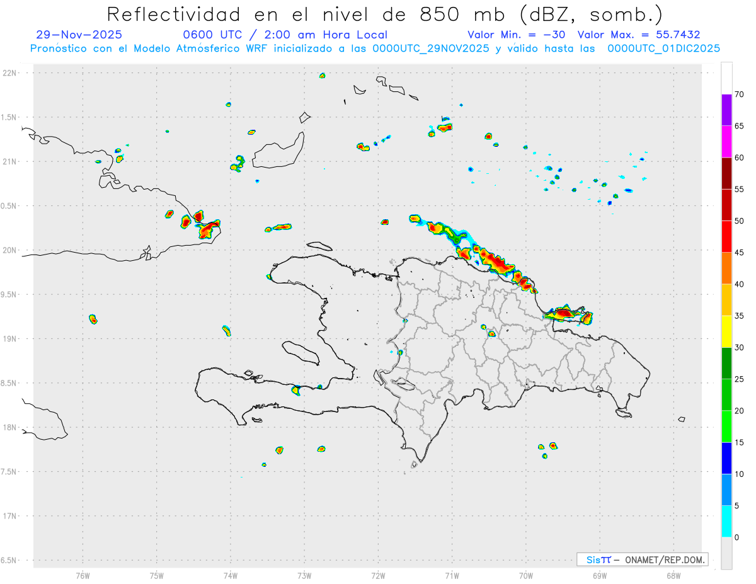Pick the bright red 45-50 dBZ legend color
Image resolution: width=756 pixels, height=584 pixels.
pos(726,237)
